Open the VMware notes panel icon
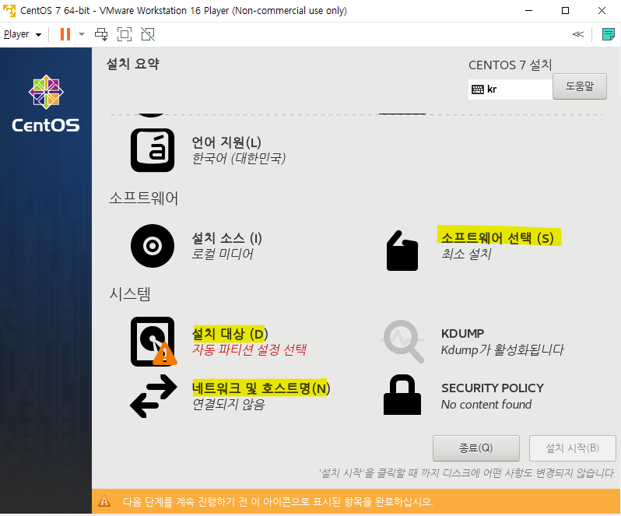Viewport: 621px width, 516px height. [608, 34]
